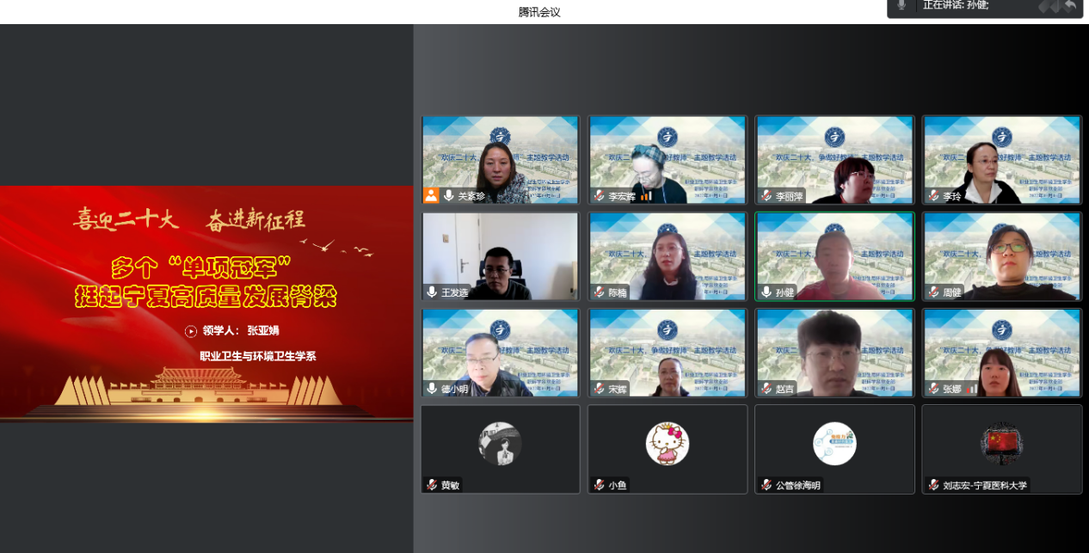Click the reply arrow icon at top right

coord(1069,5)
